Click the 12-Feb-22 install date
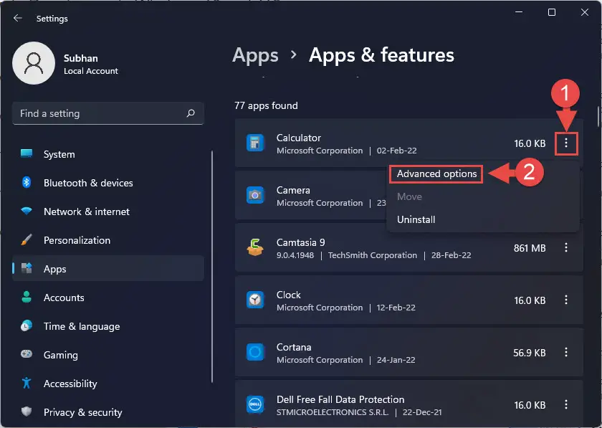 click(x=396, y=308)
